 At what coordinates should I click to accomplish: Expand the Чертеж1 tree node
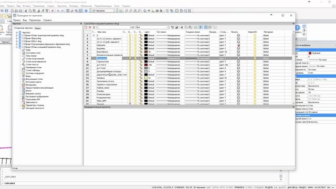(17, 33)
